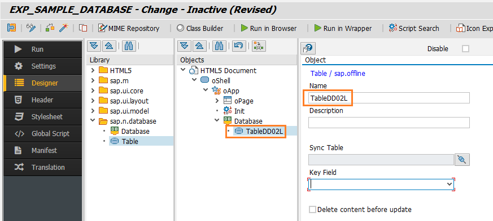Image resolution: width=493 pixels, height=221 pixels.
Task: Enable the Disable checkbox
Action: 466,49
